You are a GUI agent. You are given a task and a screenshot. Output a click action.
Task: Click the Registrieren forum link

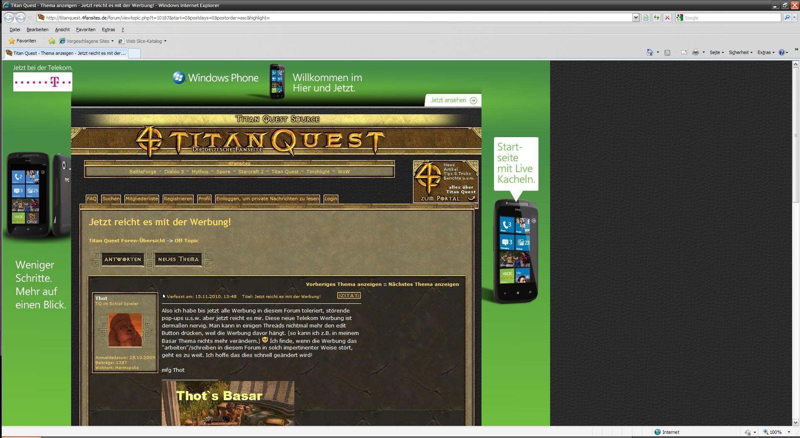(178, 199)
